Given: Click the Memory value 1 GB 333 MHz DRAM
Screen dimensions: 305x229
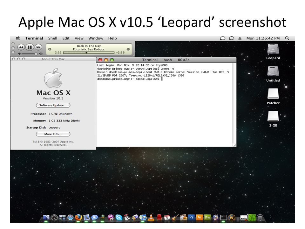Looking at the screenshot, I should [x=64, y=121].
